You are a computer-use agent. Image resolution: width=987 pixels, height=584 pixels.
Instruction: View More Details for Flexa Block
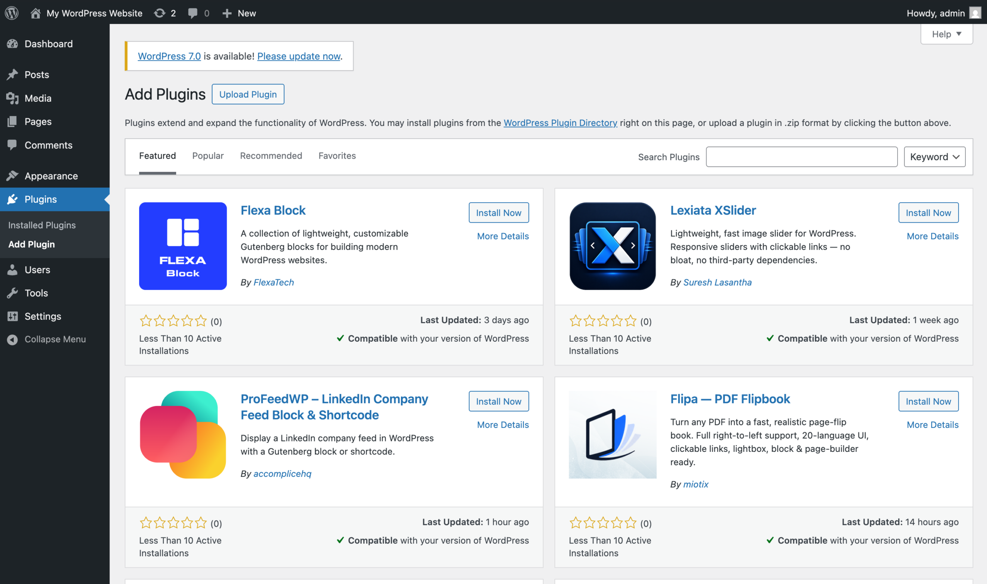(x=502, y=236)
